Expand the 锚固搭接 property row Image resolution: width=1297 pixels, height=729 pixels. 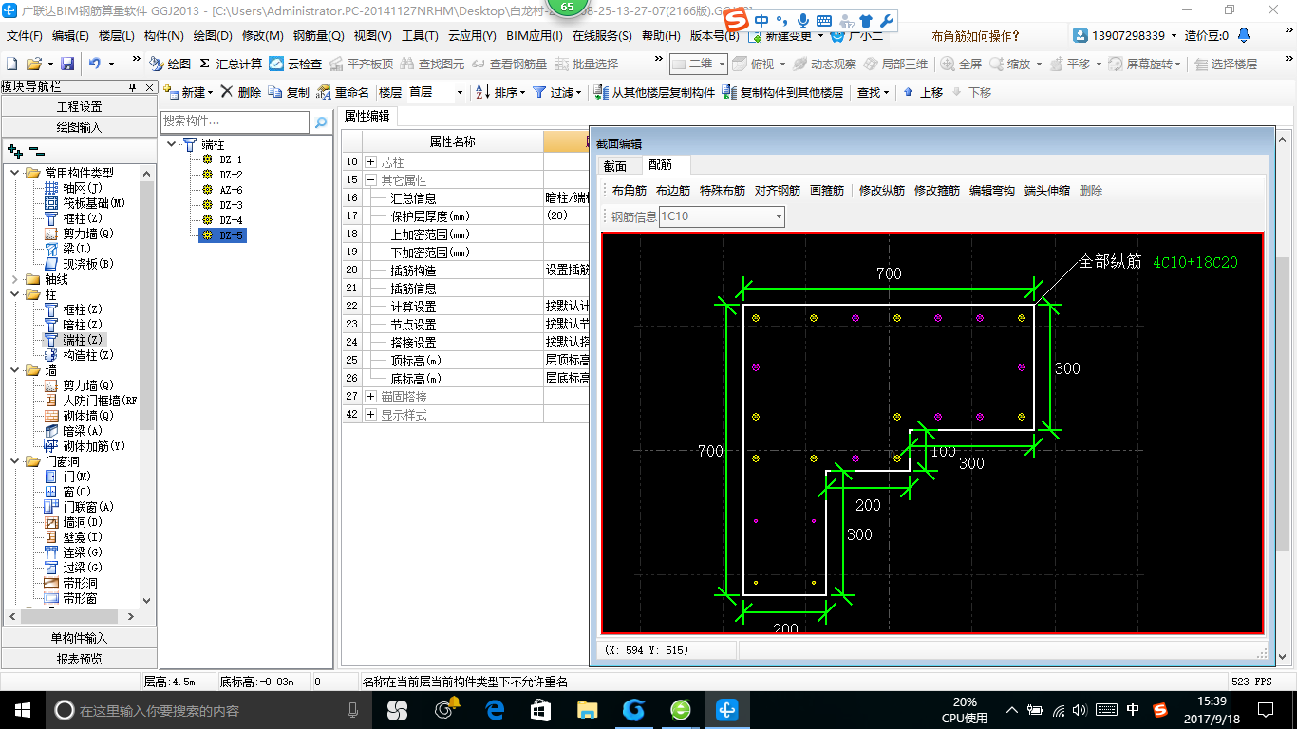pyautogui.click(x=371, y=397)
